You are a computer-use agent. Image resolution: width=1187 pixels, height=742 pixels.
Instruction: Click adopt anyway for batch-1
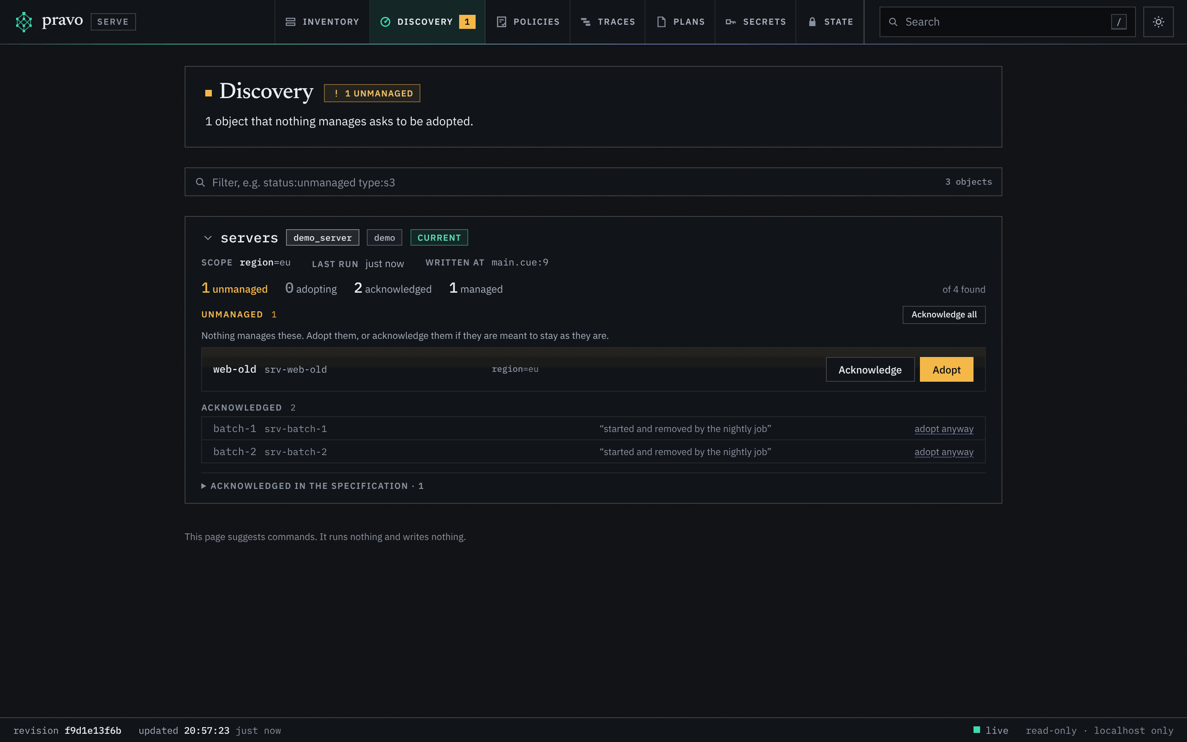coord(944,428)
